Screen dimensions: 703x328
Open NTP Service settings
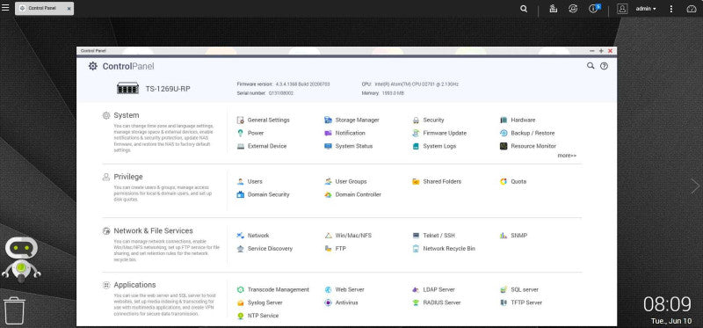(x=257, y=316)
